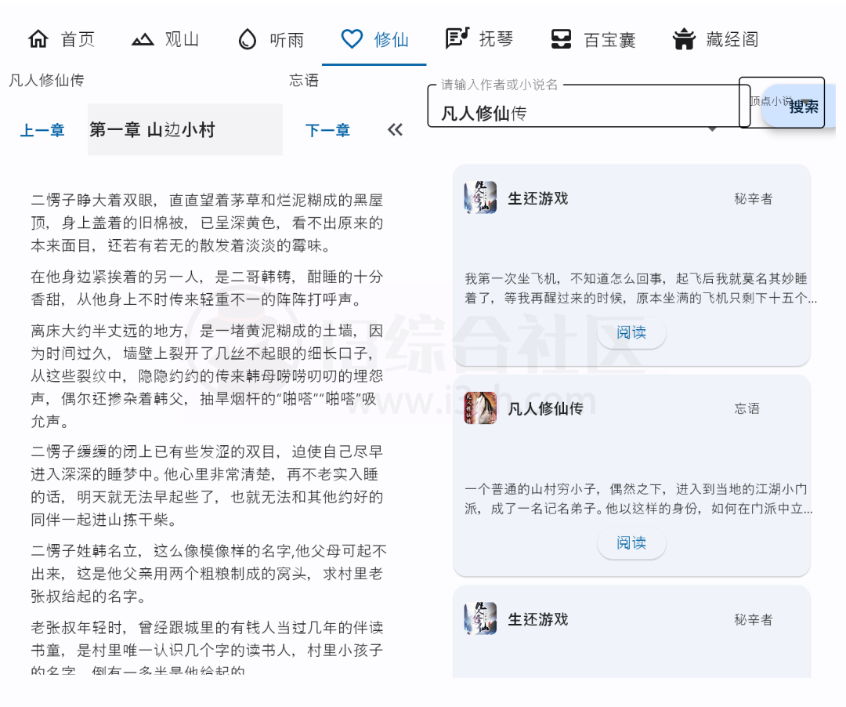Click description starting 一个普通的山村穷小子
Screen dimensions: 846x707
[638, 499]
